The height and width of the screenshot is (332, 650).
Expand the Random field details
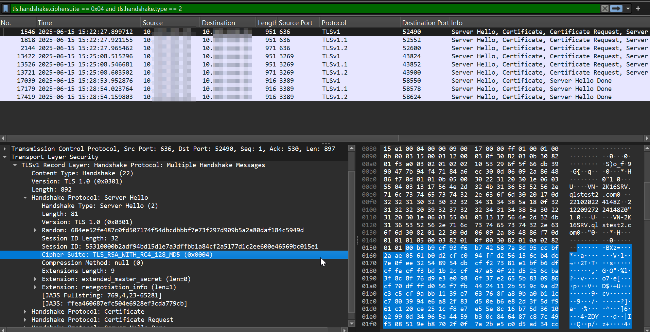coord(35,230)
